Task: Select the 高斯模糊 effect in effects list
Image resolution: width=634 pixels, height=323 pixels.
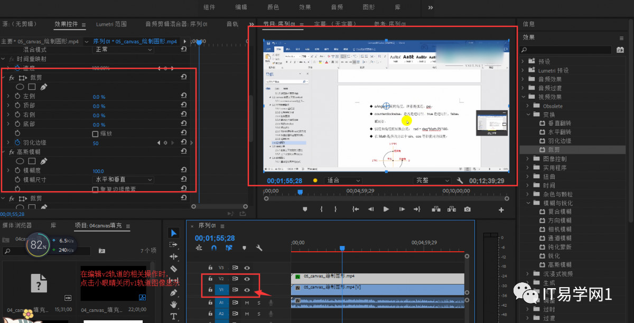Action: [560, 264]
